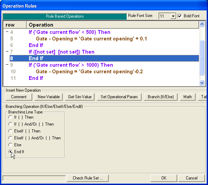
Task: Collapse the row 4 If block
Action: 7,32
